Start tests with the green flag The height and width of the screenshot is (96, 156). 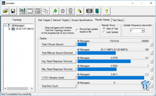click(x=55, y=11)
